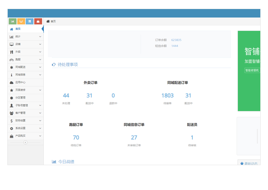Open the 分区管理 label in the sidebar
Image resolution: width=268 pixels, height=190 pixels.
point(20,98)
